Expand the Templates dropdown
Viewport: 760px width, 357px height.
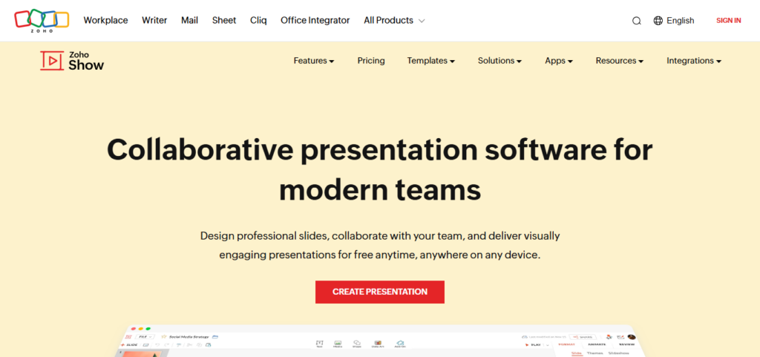(x=430, y=61)
